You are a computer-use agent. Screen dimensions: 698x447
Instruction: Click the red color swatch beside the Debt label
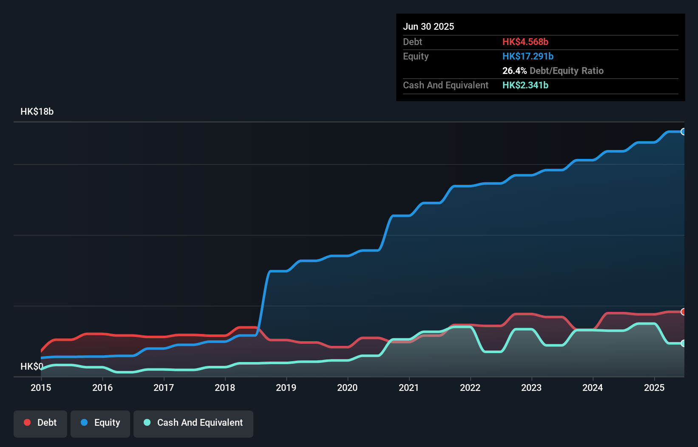(27, 422)
